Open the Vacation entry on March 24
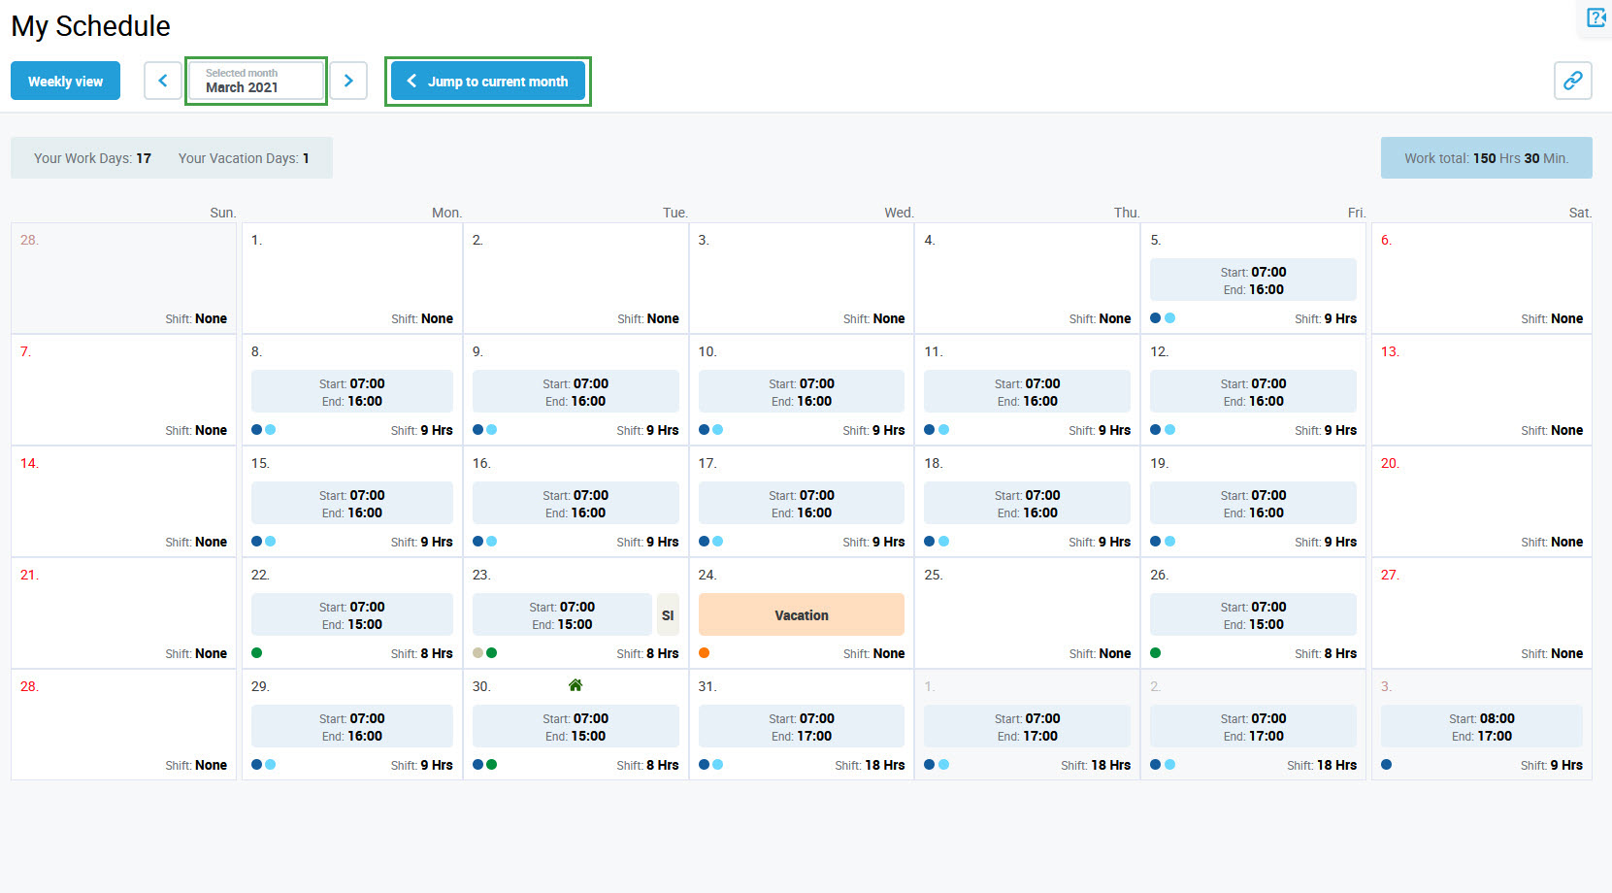This screenshot has height=893, width=1612. (801, 615)
